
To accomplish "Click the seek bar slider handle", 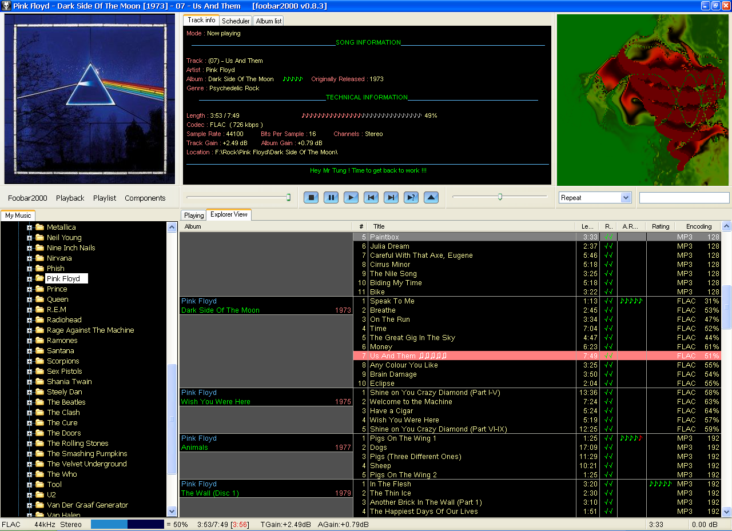I will 288,197.
